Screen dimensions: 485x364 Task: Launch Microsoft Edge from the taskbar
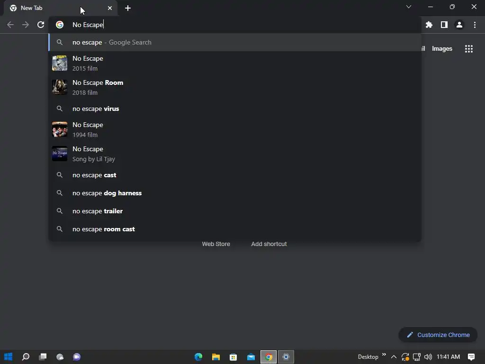(198, 357)
